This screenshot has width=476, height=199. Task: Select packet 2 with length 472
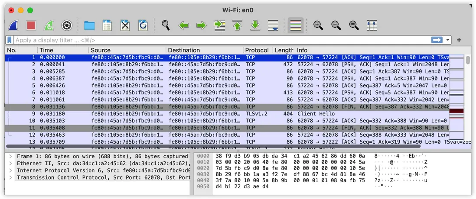coord(227,64)
